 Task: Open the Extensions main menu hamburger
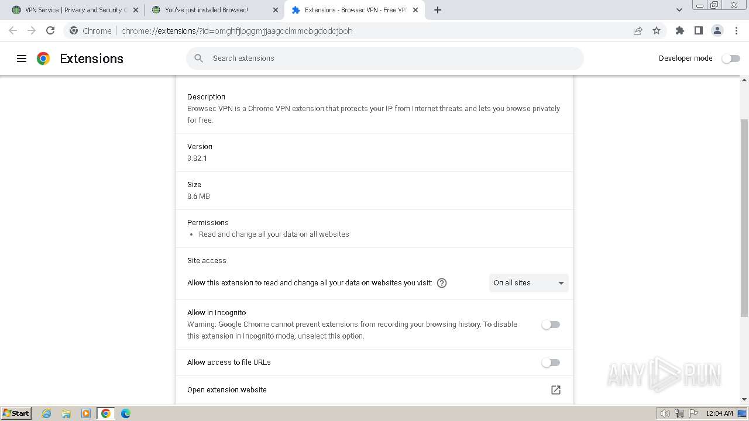click(22, 58)
